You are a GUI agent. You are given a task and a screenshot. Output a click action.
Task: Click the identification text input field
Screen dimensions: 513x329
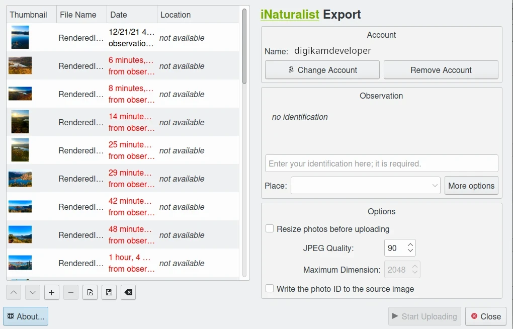pos(381,163)
